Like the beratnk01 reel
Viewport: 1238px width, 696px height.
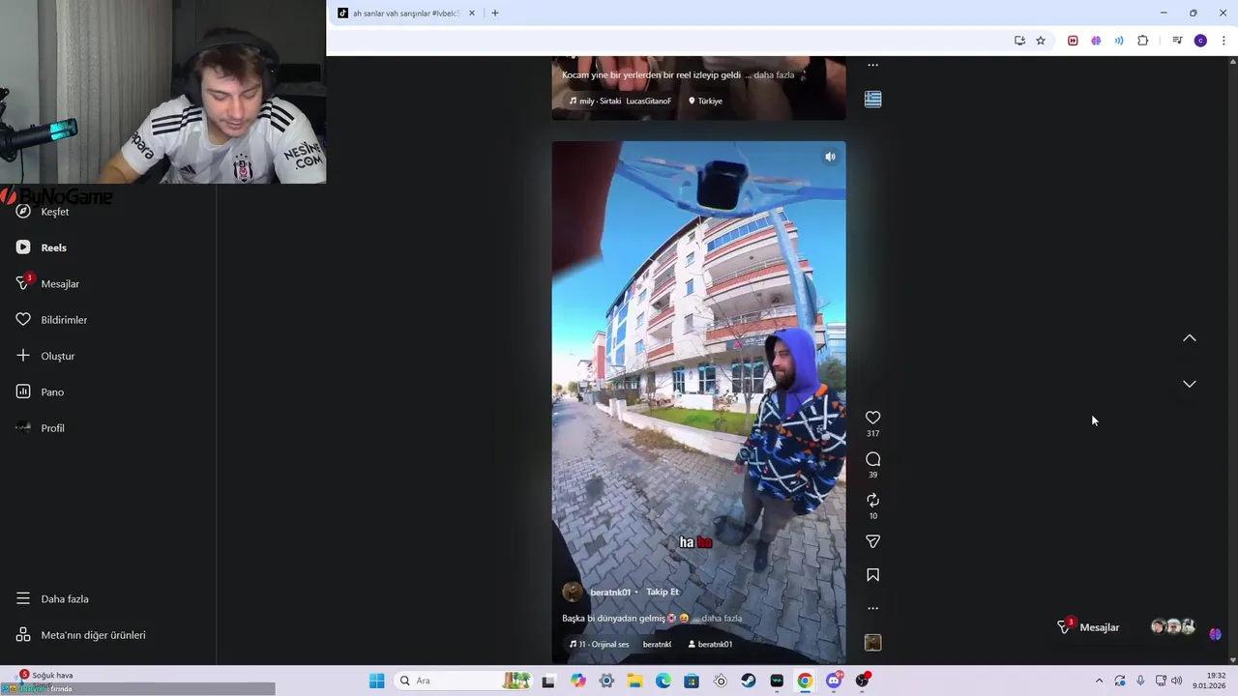(x=872, y=418)
